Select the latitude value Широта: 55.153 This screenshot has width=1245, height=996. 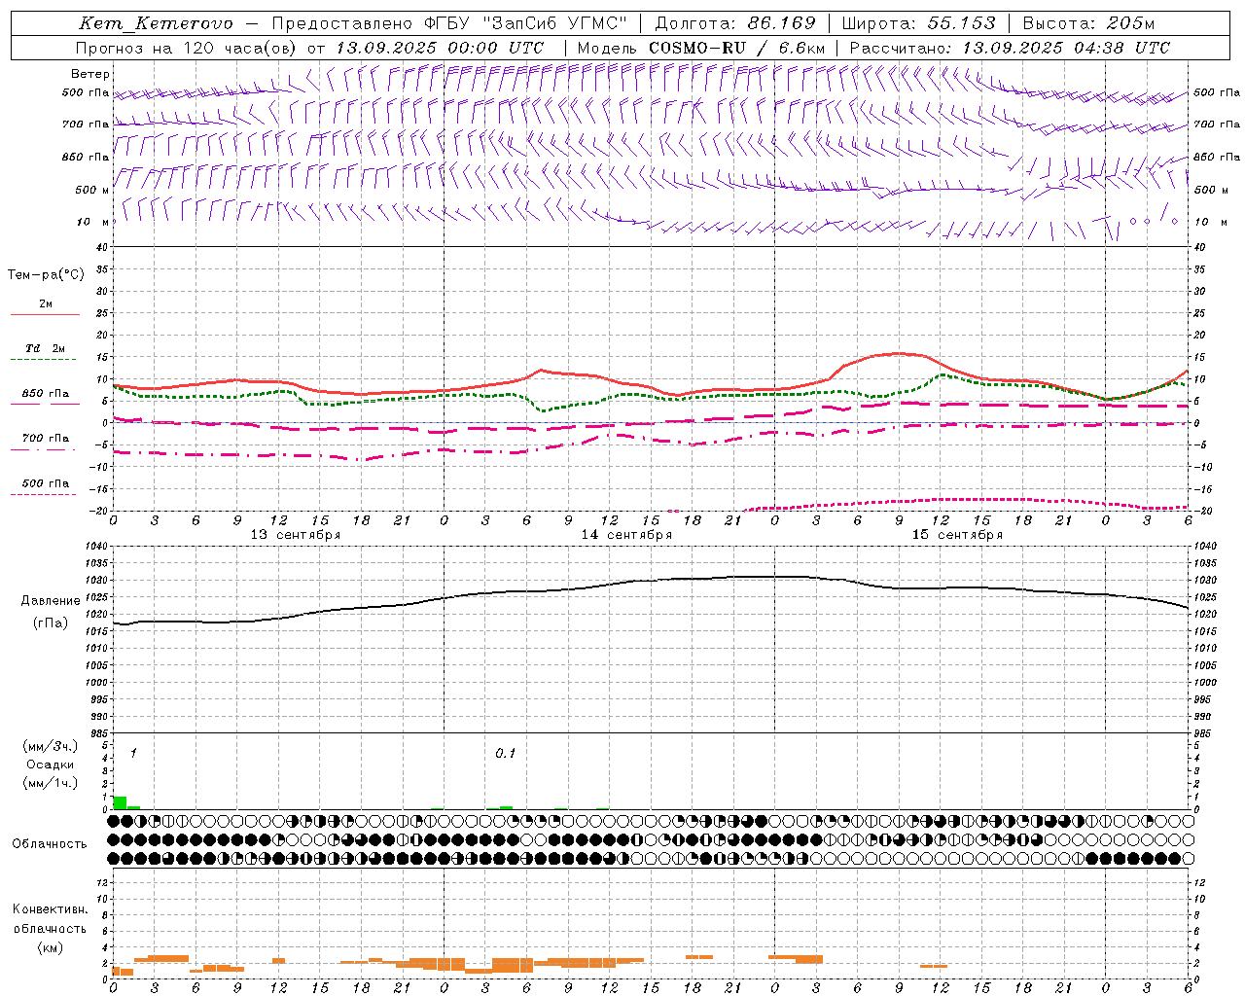click(919, 23)
